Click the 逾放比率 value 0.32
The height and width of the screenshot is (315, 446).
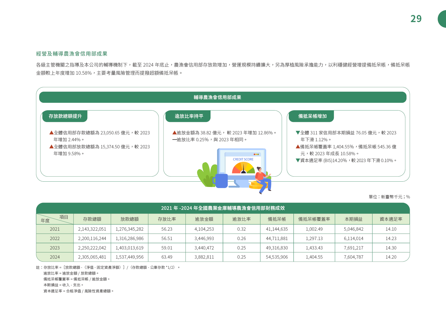(x=242, y=229)
